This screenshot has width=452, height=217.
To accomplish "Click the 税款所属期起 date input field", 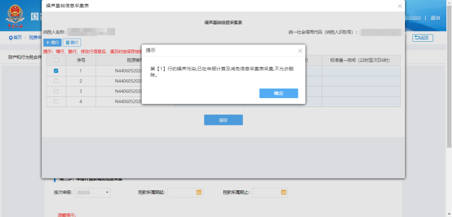I will tap(185, 192).
